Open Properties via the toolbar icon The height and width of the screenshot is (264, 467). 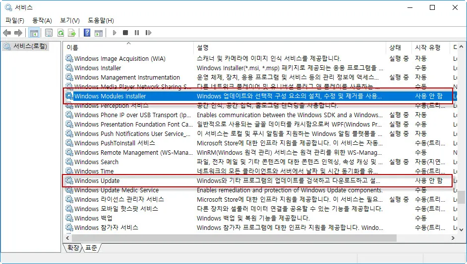tap(49, 33)
